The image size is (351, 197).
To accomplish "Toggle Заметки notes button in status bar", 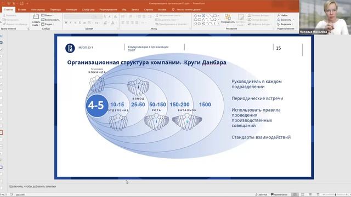I will click(x=261, y=195).
